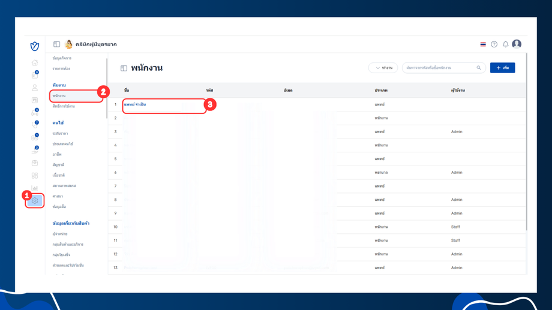The width and height of the screenshot is (552, 310).
Task: Click Admin in row 3
Action: 457,131
